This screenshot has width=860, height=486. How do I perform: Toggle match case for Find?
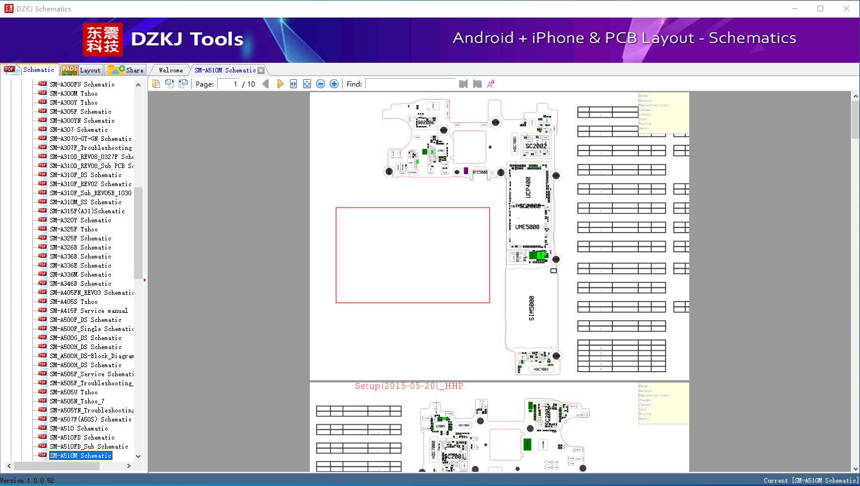pos(491,84)
